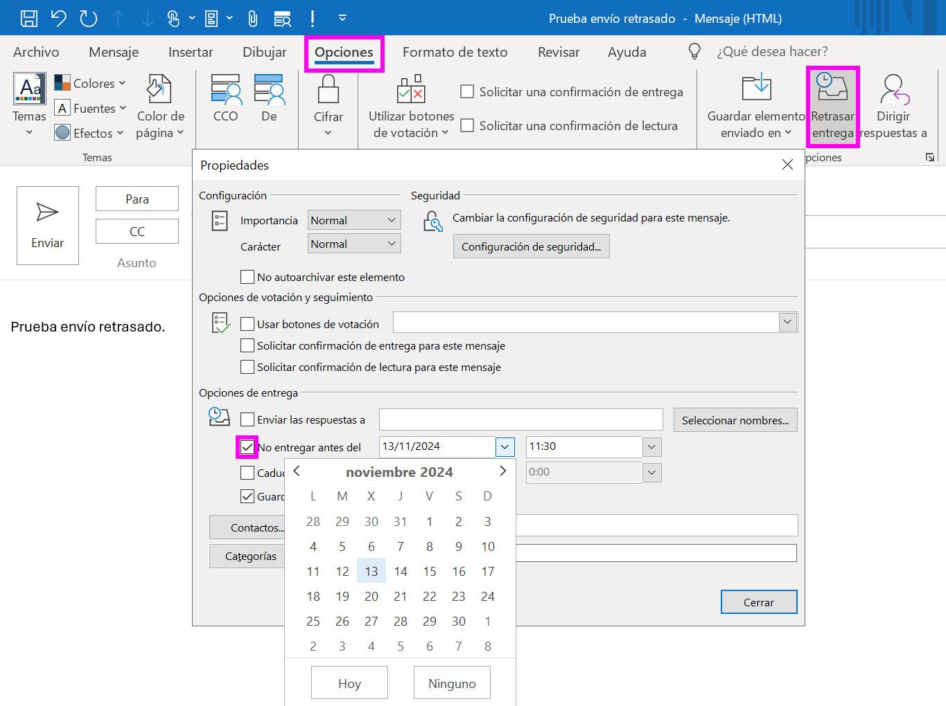Open the Formato de texto tab
This screenshot has width=946, height=706.
click(455, 51)
